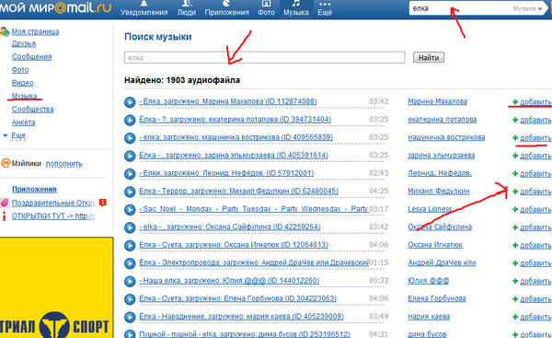
Task: Click the пополнить link next to Мэйлики
Action: coord(64,164)
